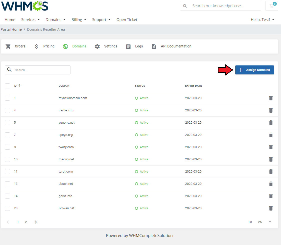Image resolution: width=281 pixels, height=245 pixels.
Task: Expand the Billing dropdown menu
Action: tap(79, 20)
